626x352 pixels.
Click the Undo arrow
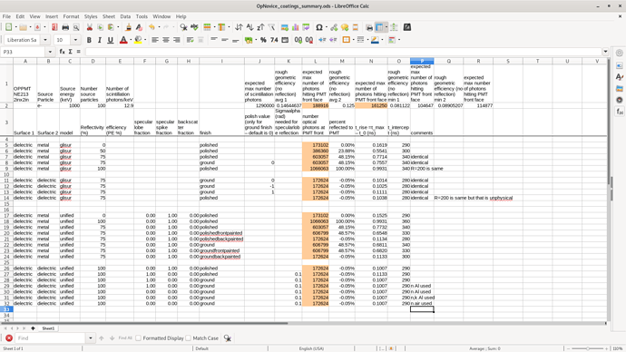click(x=152, y=27)
